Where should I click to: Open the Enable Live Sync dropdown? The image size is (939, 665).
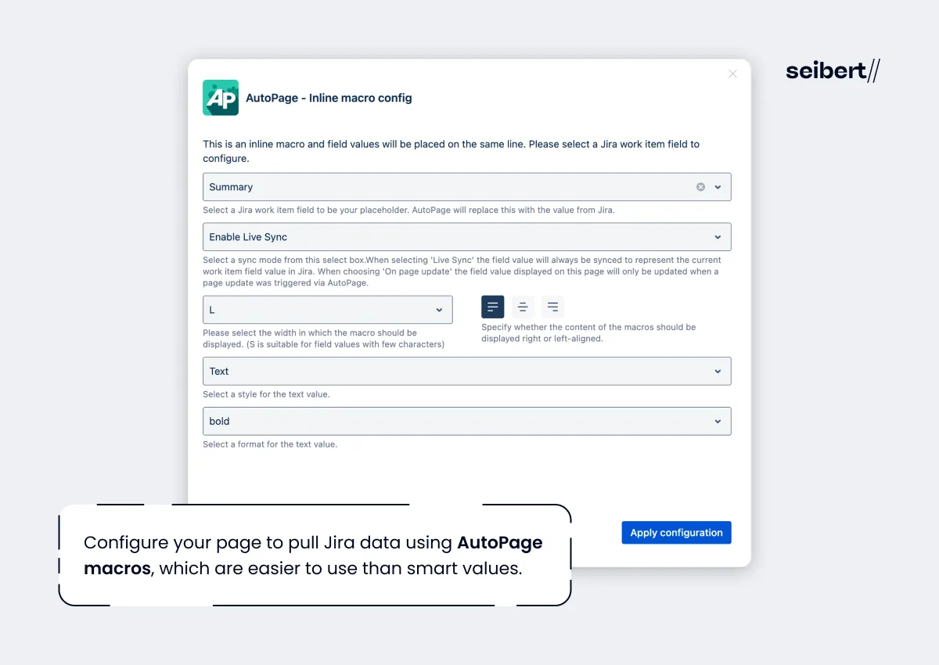click(467, 237)
